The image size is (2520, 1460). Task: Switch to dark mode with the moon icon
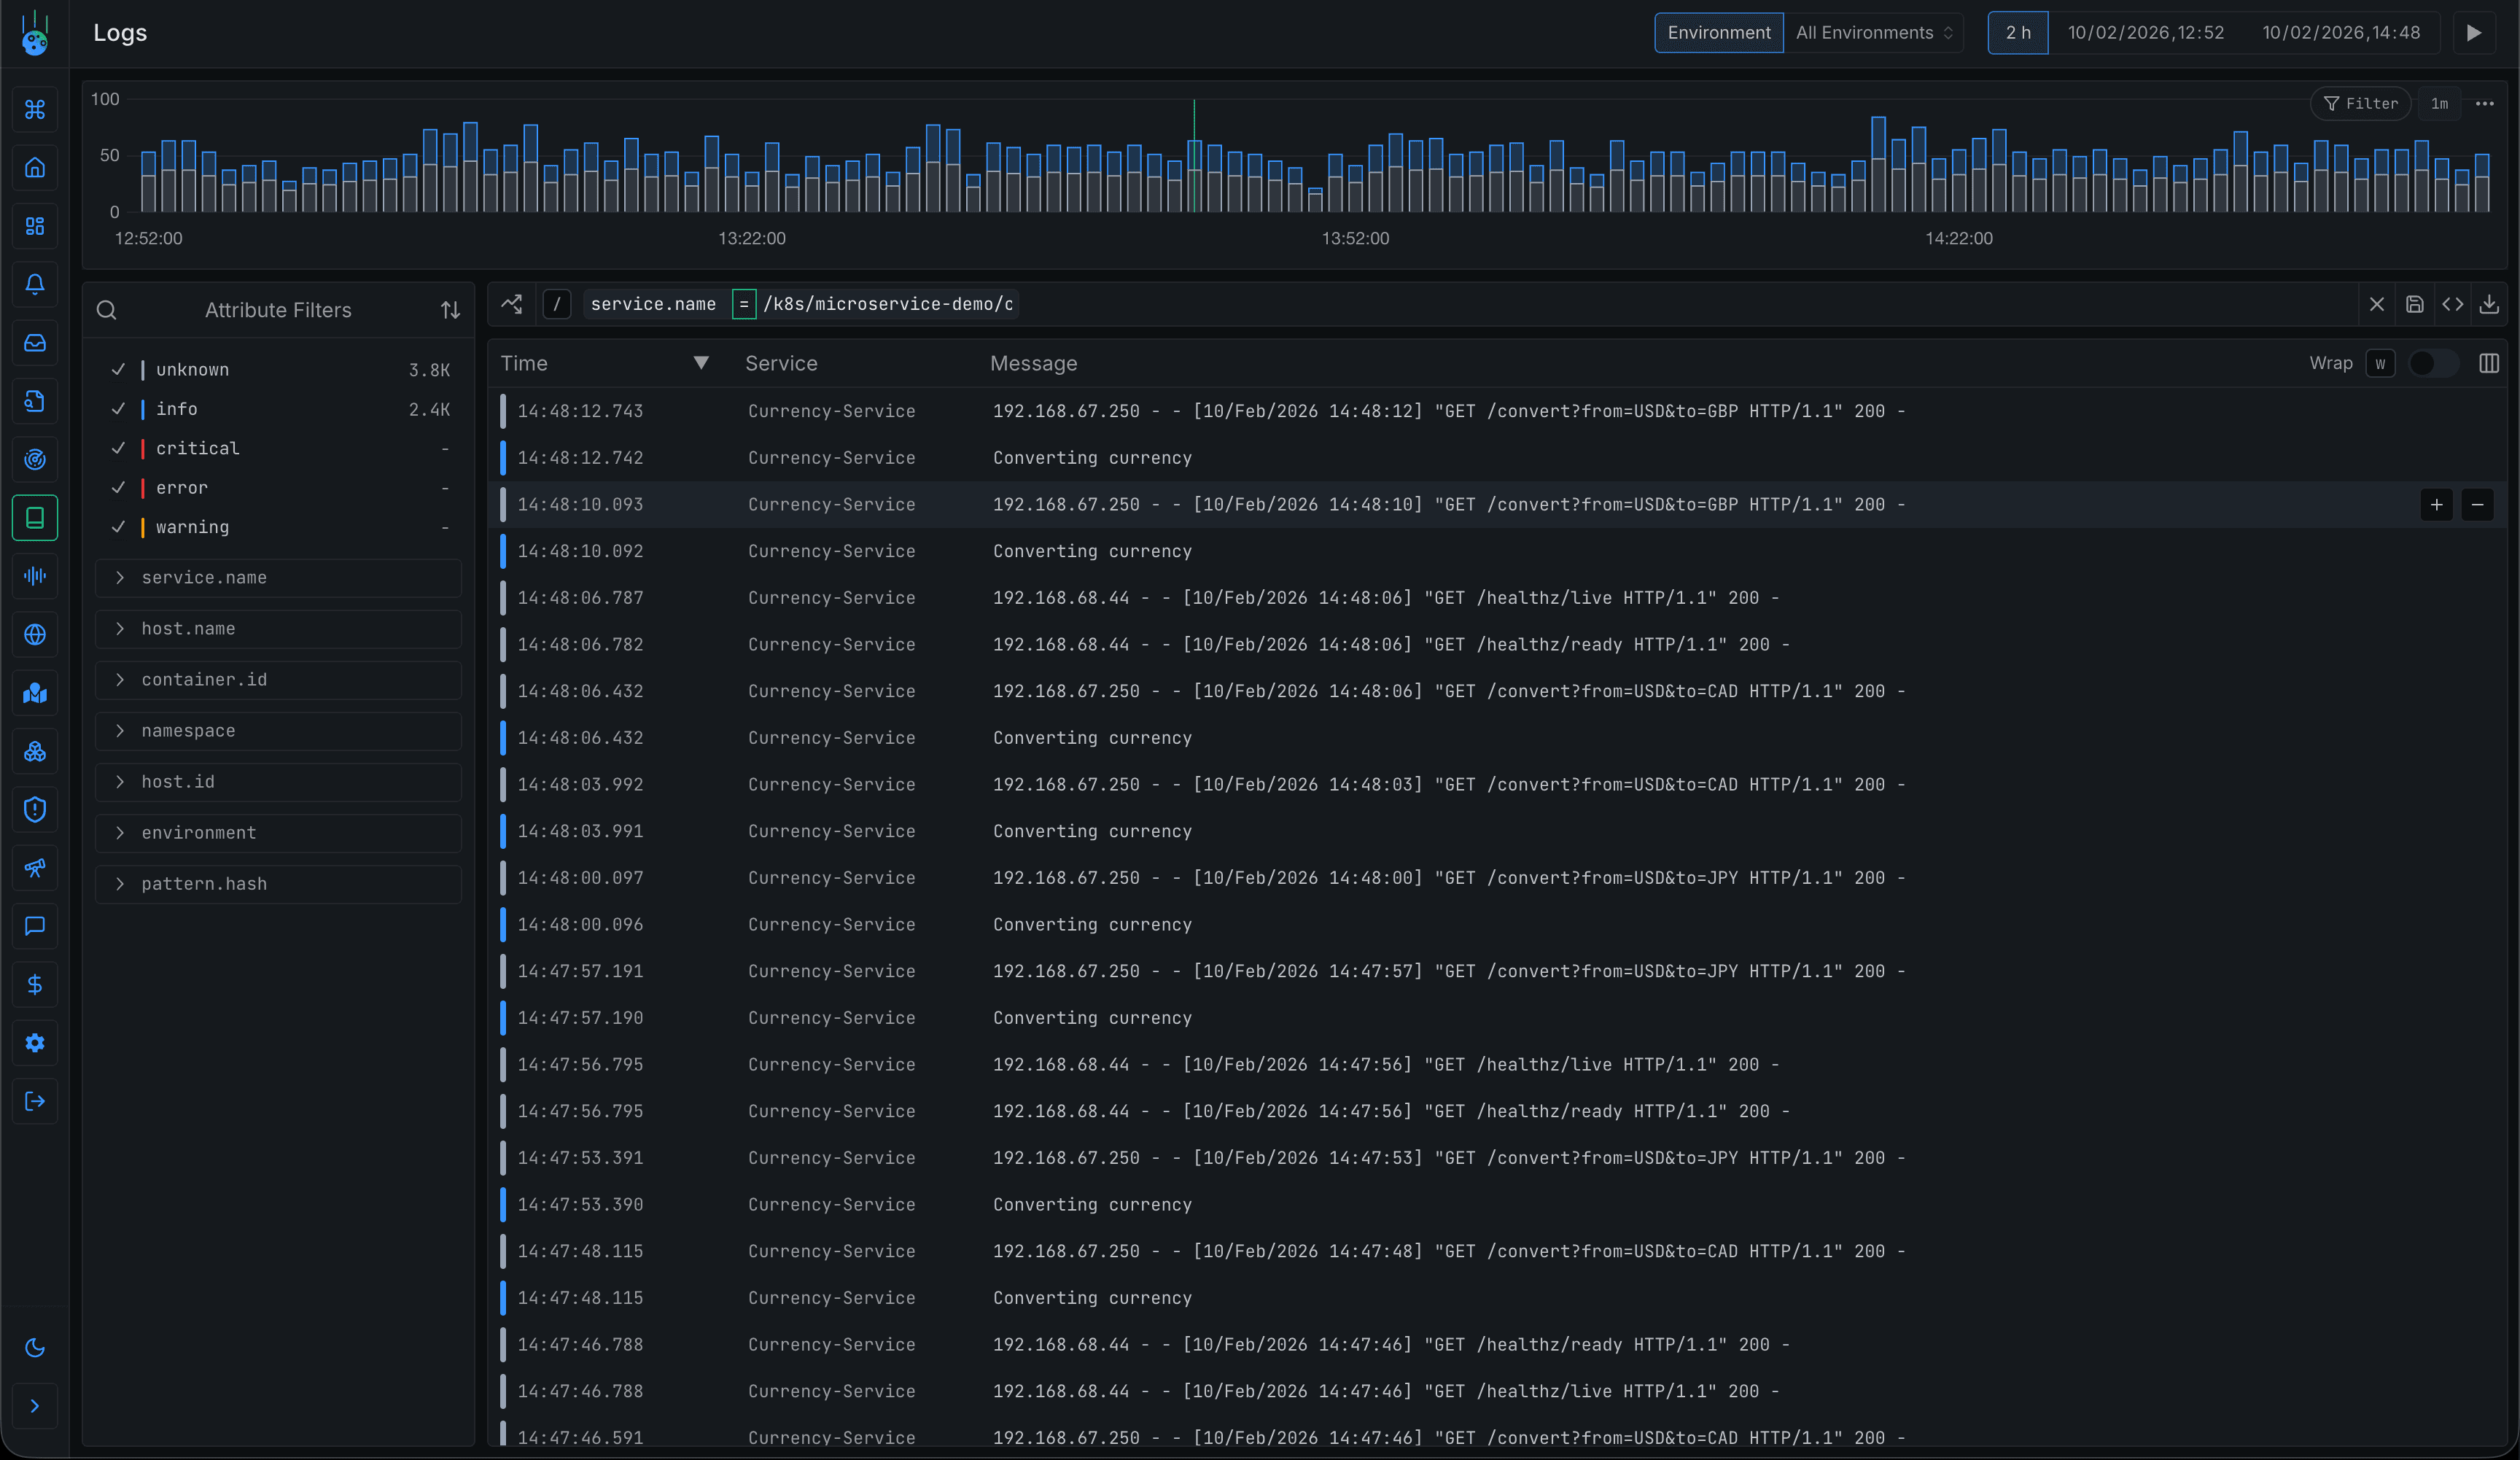[x=35, y=1348]
